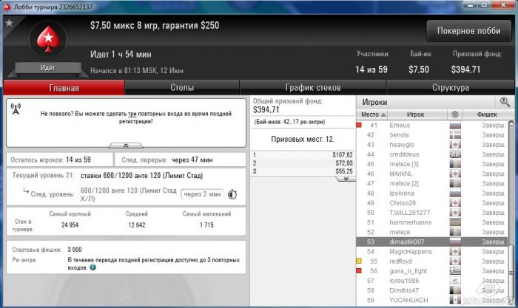Sort players by Место column
The height and width of the screenshot is (308, 518).
point(372,114)
